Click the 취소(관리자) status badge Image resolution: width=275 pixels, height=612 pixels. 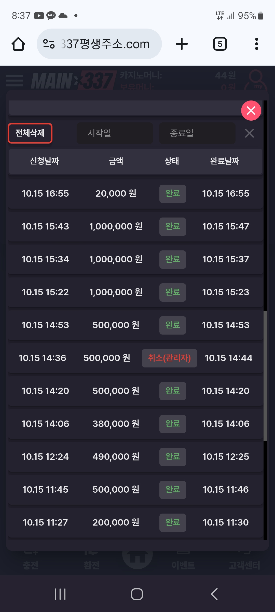point(169,358)
